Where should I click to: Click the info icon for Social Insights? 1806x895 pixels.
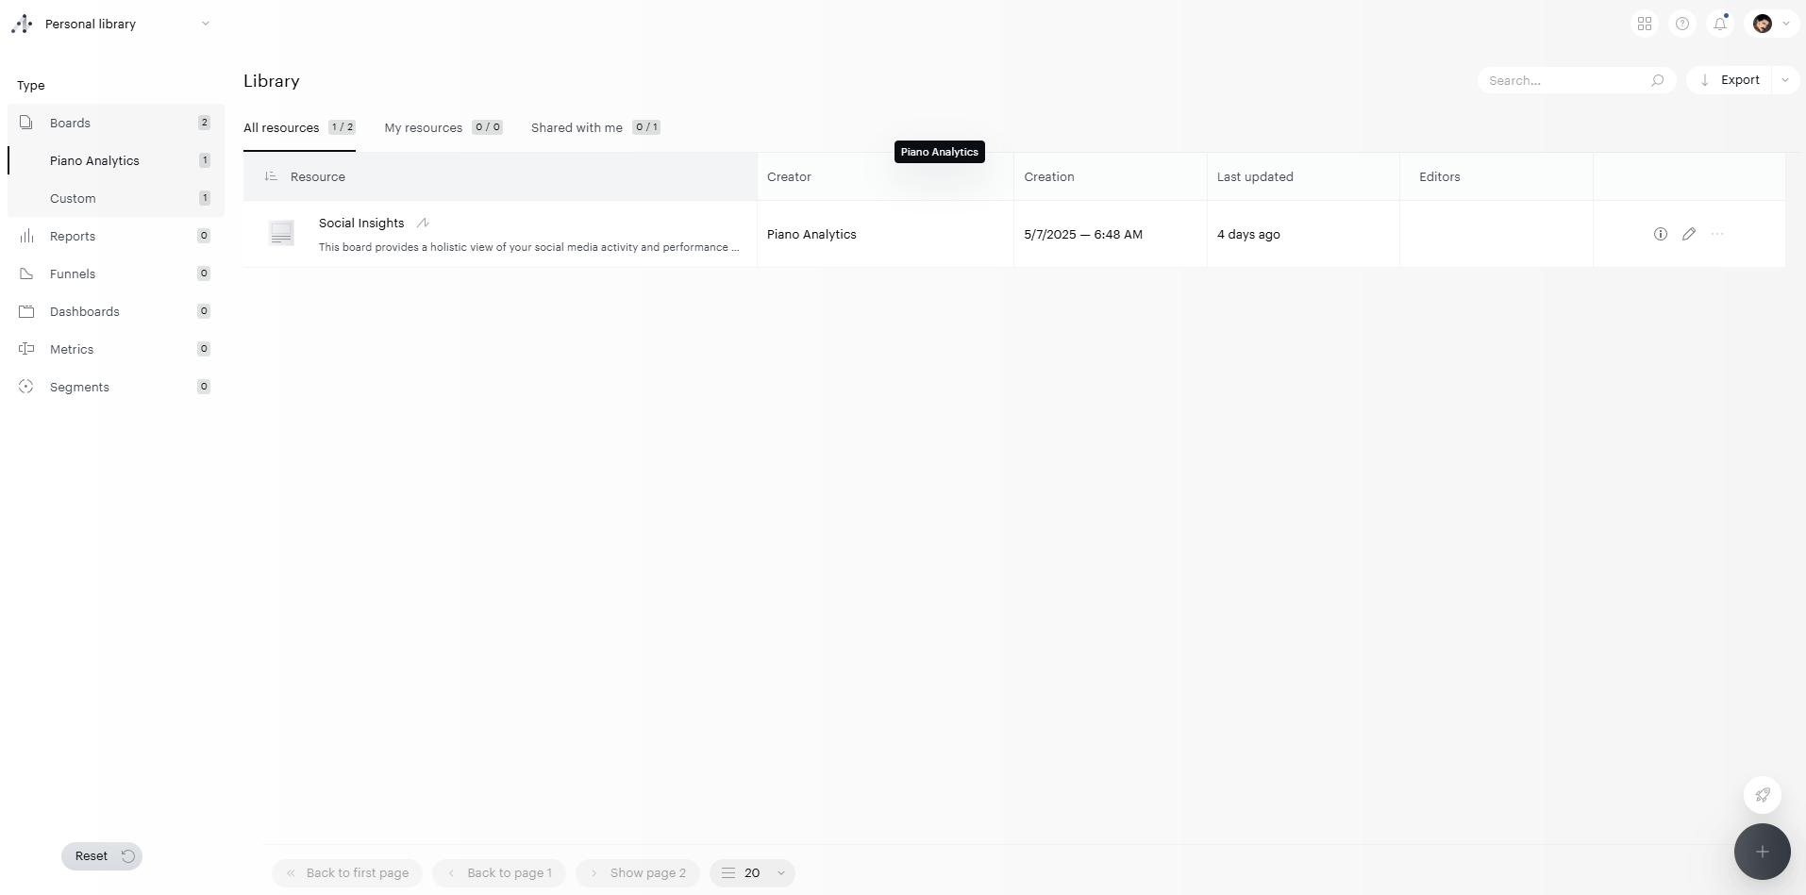1661,234
